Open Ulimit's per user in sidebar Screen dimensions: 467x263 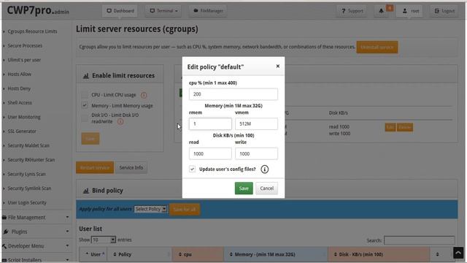pos(24,60)
